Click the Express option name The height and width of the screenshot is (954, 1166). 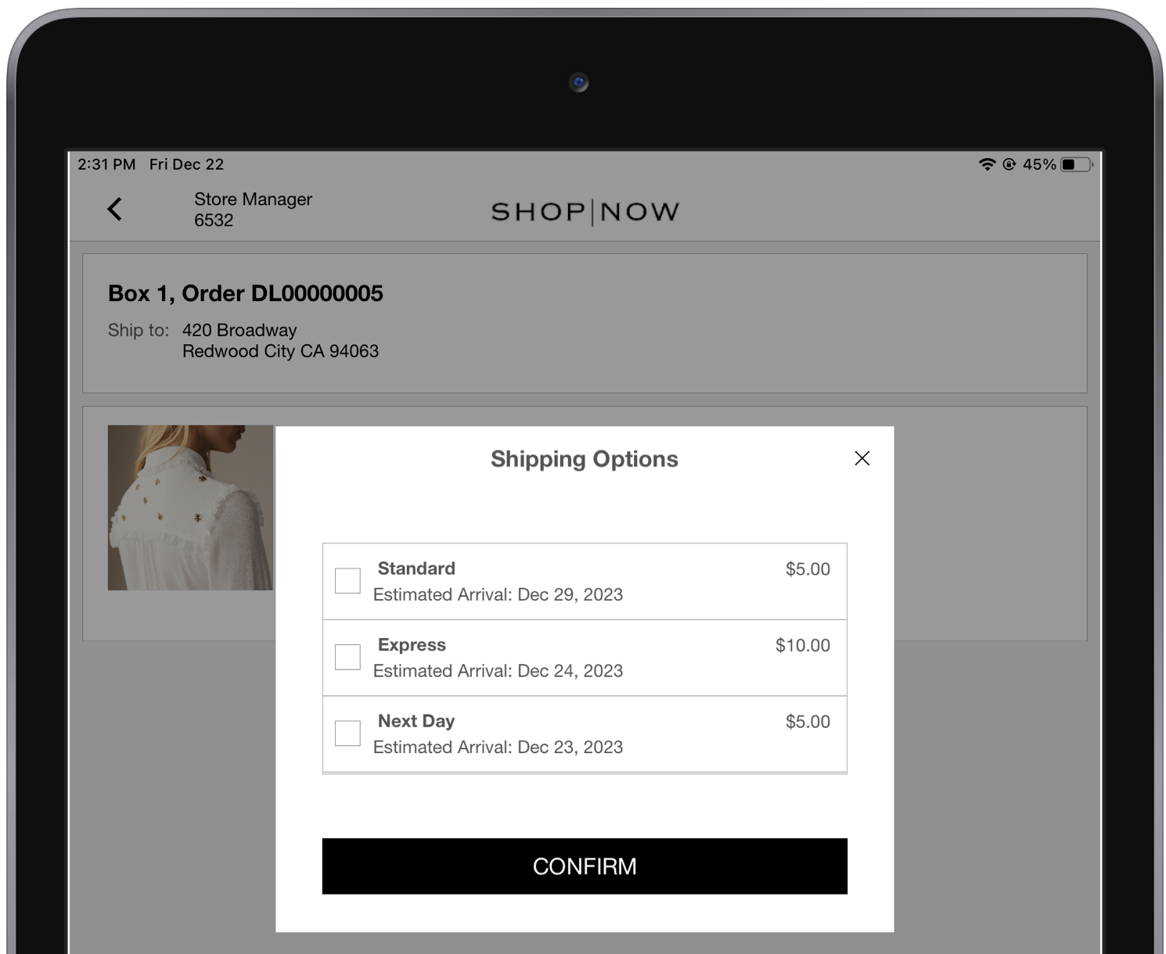click(x=412, y=645)
